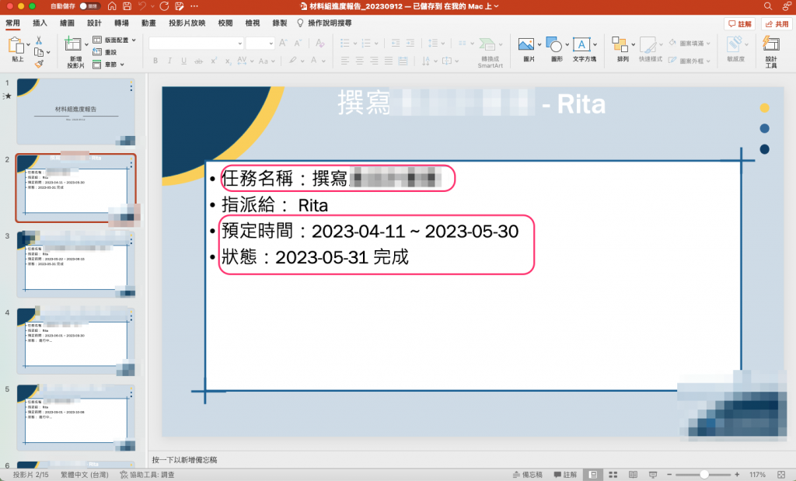Toggle the 備忘稿 notes pane button
This screenshot has width=796, height=481.
tap(527, 475)
